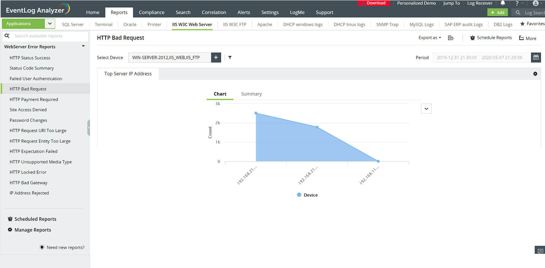Click the EventLog Analyzer logo

(x=38, y=9)
